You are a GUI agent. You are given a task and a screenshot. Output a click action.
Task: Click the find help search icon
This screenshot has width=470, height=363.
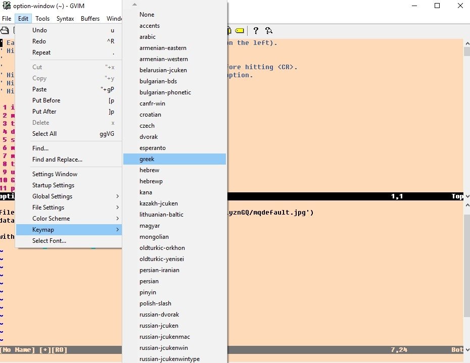tap(269, 31)
